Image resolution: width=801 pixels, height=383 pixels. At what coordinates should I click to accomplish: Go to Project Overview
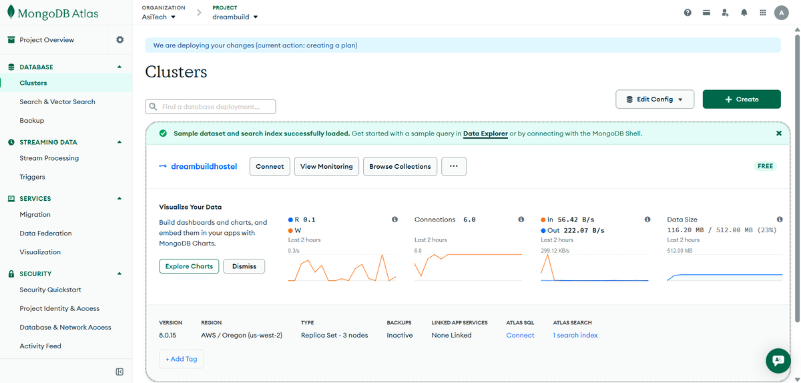point(47,40)
